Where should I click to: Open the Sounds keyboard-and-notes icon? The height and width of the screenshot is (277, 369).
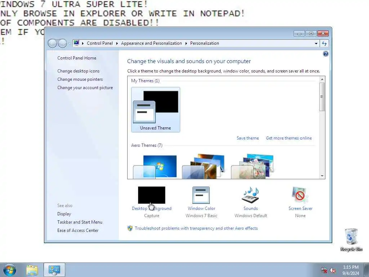[250, 195]
